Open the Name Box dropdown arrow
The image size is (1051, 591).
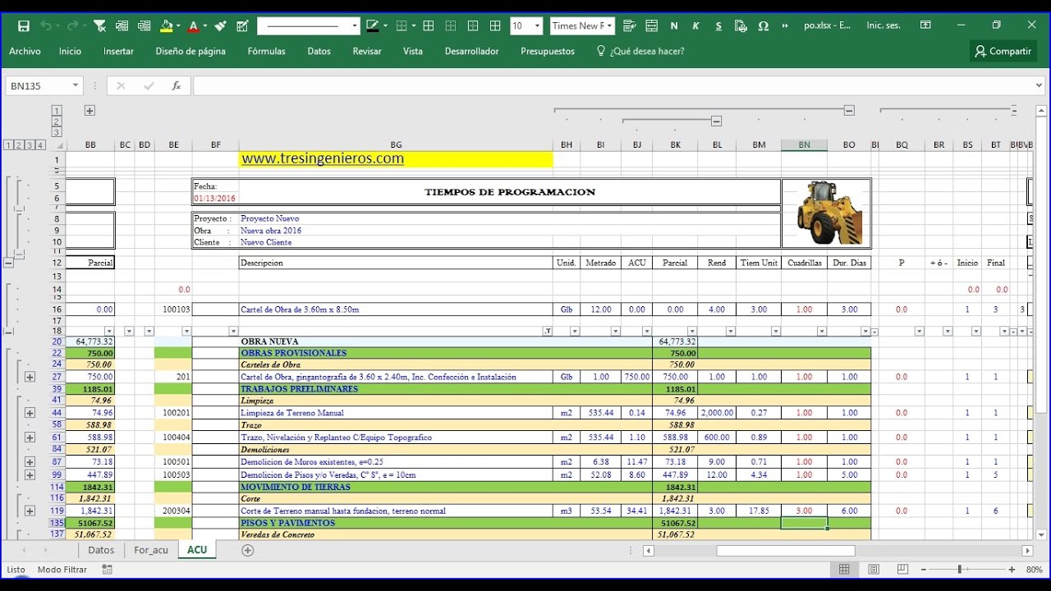point(76,85)
